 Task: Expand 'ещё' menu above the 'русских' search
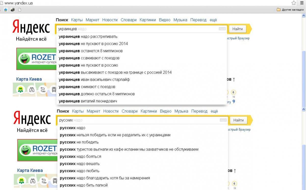(214, 111)
